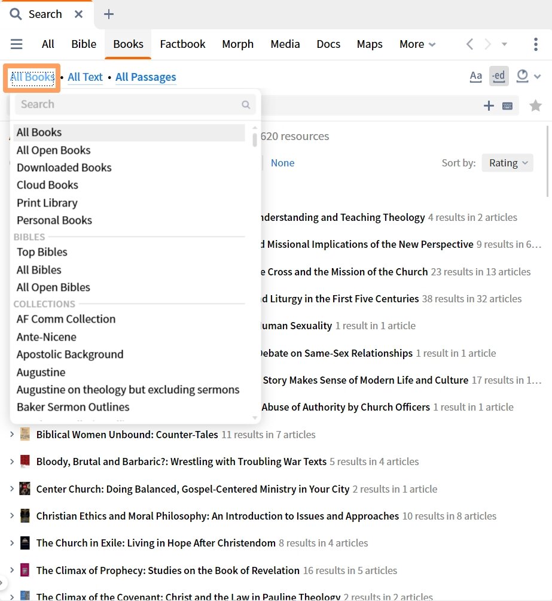Click The Church in Exile book cover
This screenshot has height=601, width=552.
click(25, 543)
